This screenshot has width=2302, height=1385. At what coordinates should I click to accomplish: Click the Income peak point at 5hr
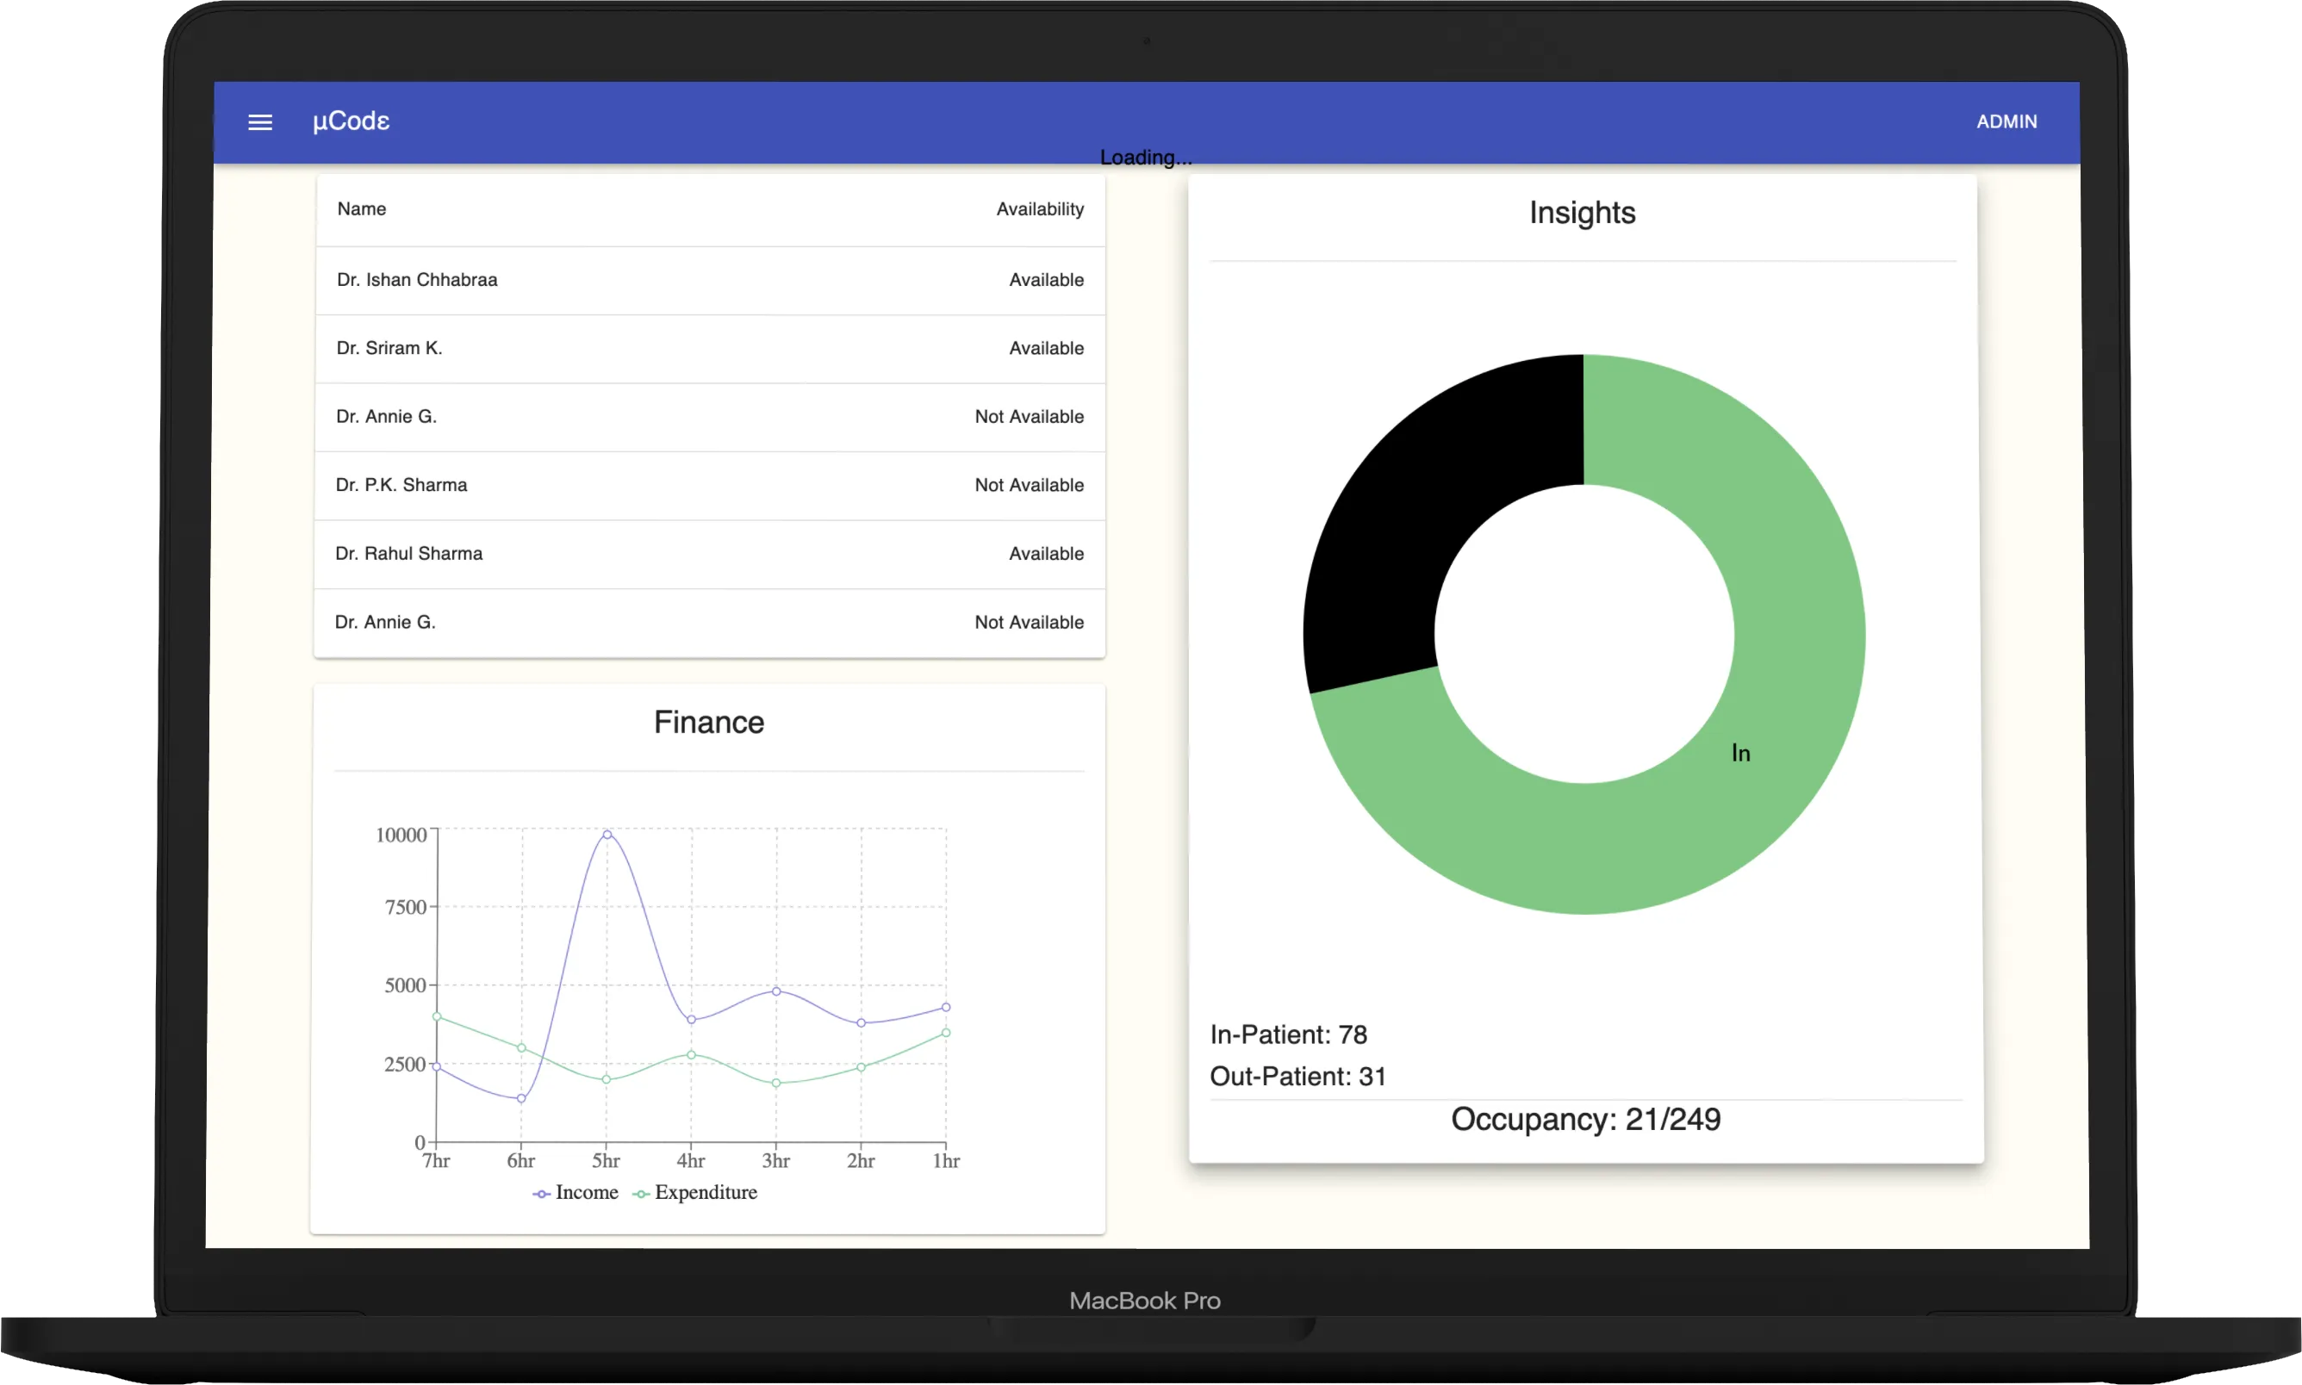pos(607,835)
